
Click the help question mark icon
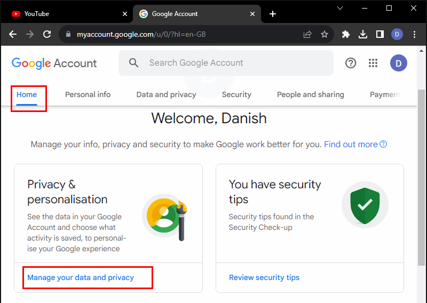click(x=351, y=63)
